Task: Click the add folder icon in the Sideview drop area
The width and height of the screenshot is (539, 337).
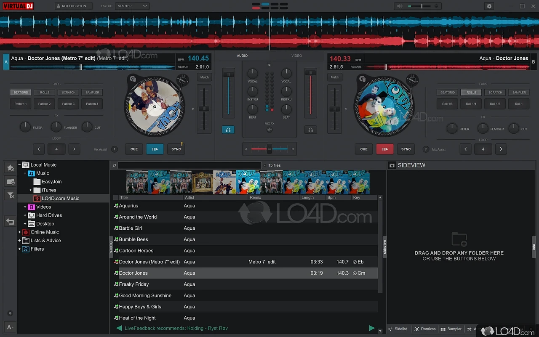Action: (x=459, y=239)
